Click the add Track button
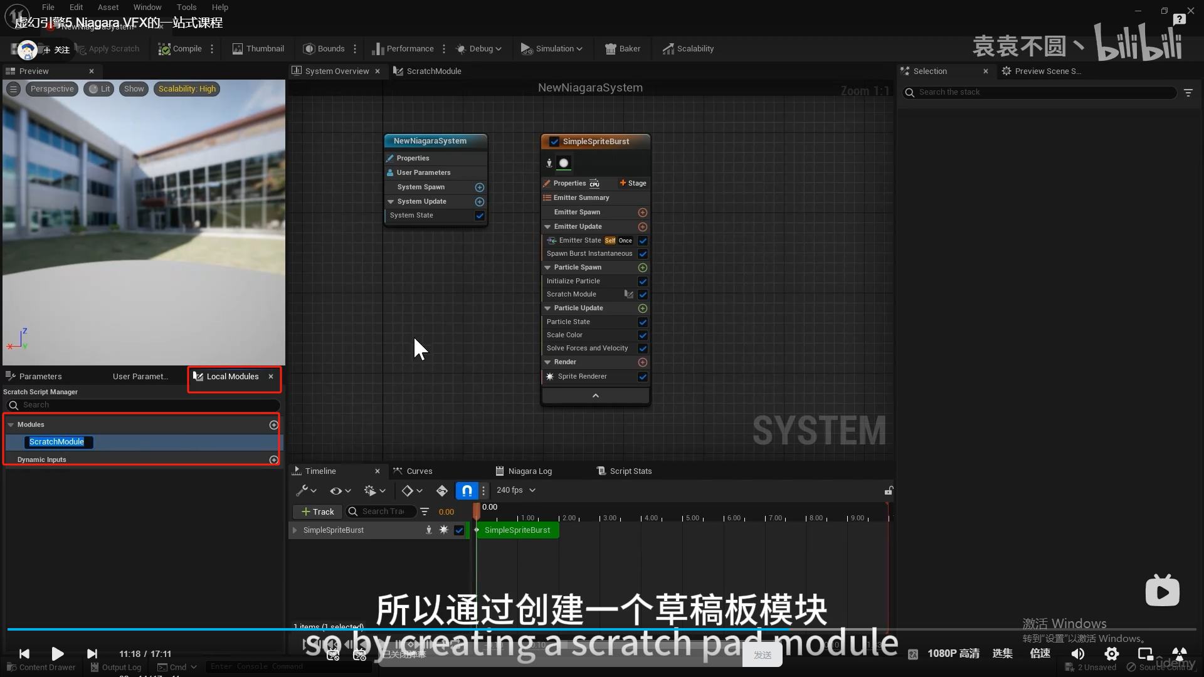Viewport: 1204px width, 677px height. click(x=317, y=512)
